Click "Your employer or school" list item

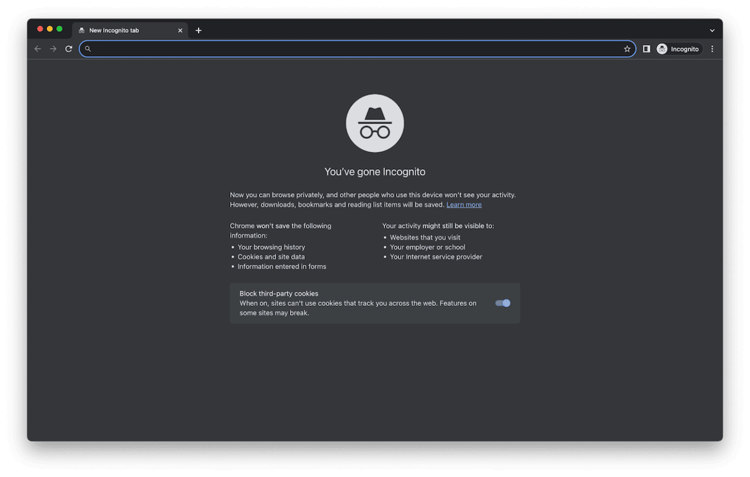coord(427,247)
